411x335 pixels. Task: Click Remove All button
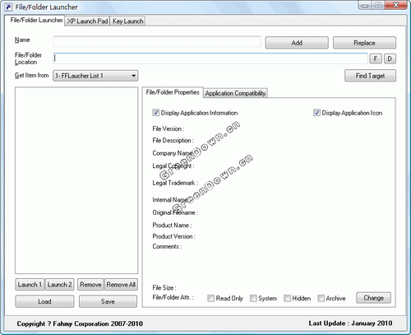point(121,285)
